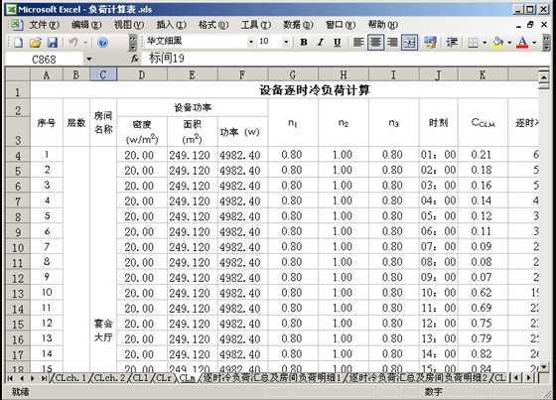
Task: Go to previous sheet tab arrow
Action: pyautogui.click(x=22, y=378)
